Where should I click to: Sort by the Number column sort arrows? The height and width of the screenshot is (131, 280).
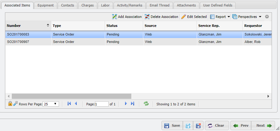click(x=48, y=26)
